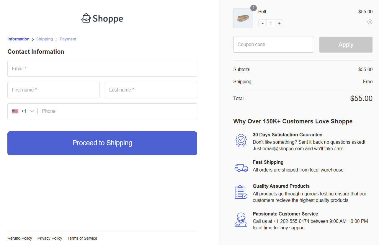Expand the +1 country code dropdown

32,111
